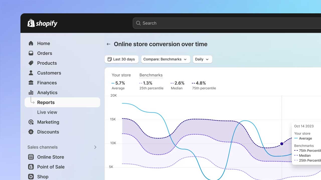
Task: Select the Analytics bar-chart icon
Action: click(x=31, y=92)
